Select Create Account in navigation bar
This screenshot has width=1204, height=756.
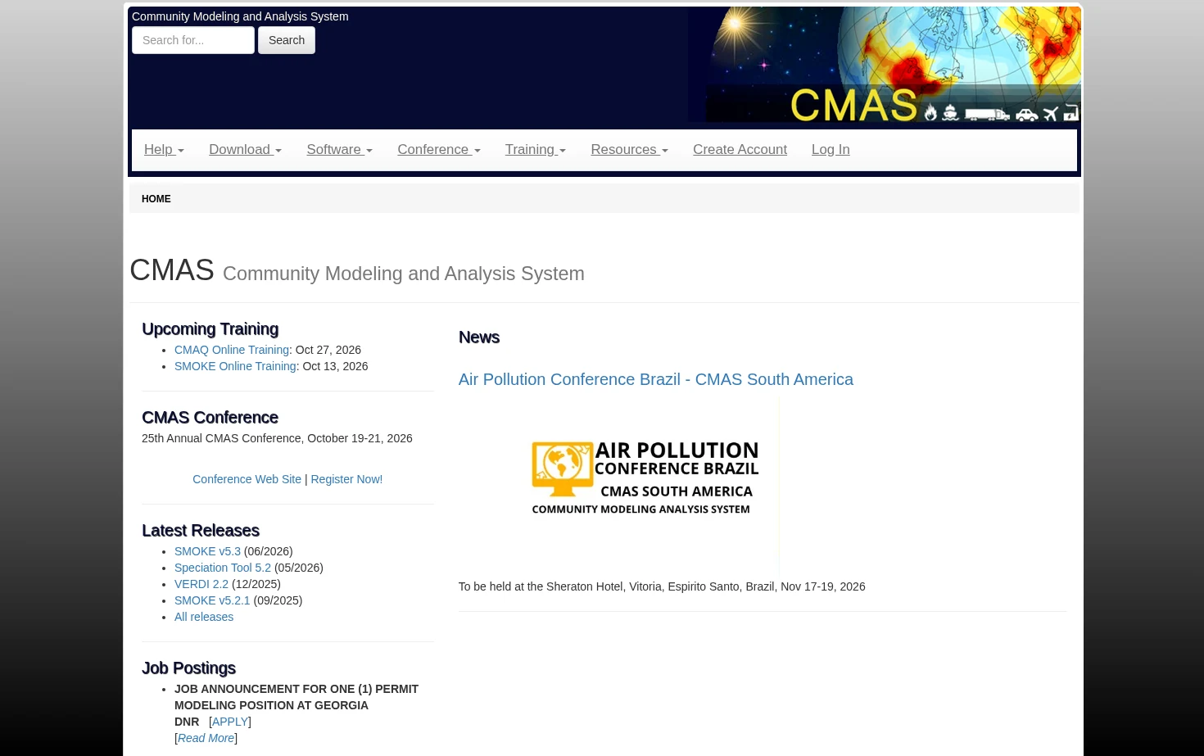point(740,150)
